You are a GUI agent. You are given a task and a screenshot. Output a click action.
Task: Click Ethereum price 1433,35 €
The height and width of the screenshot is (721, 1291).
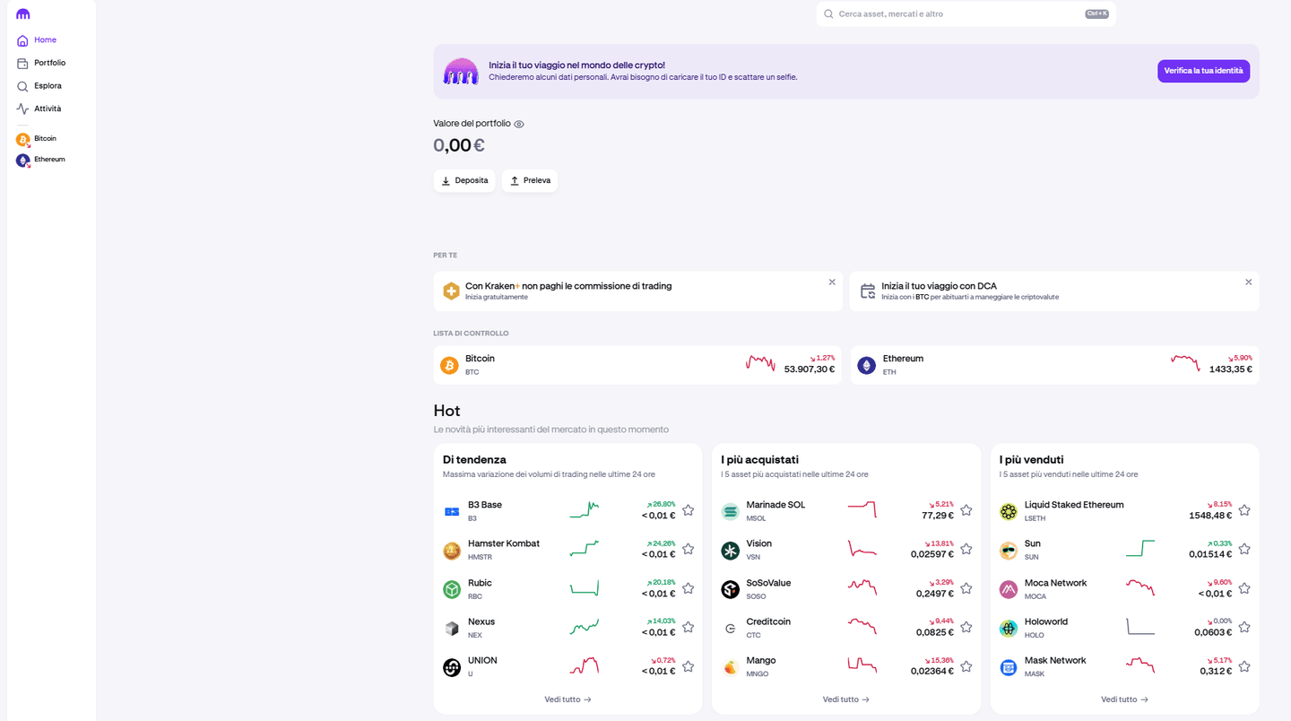(x=1231, y=369)
